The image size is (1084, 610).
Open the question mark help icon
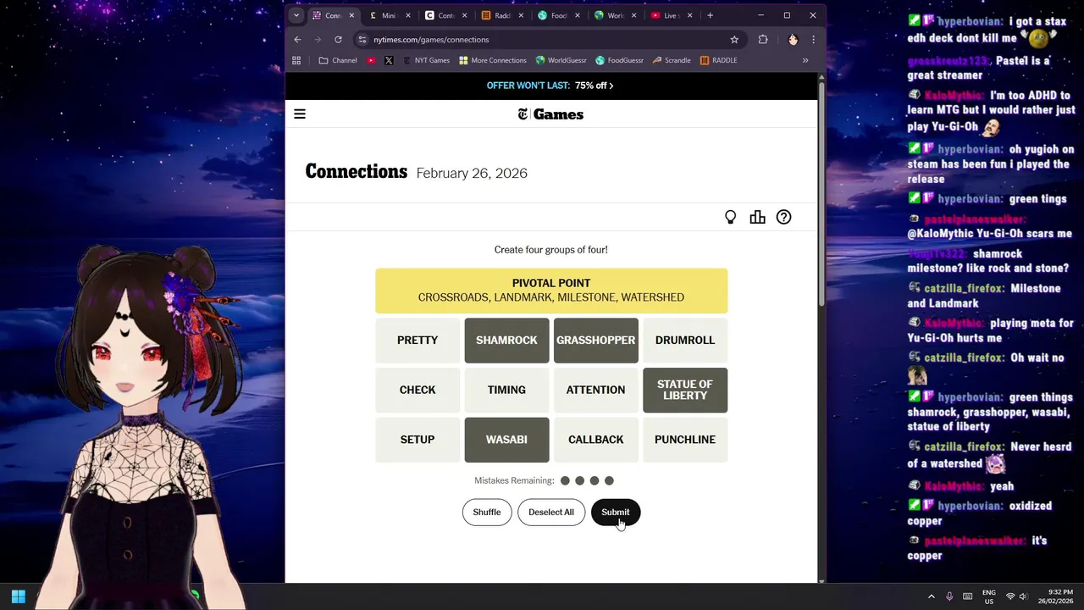click(x=784, y=218)
